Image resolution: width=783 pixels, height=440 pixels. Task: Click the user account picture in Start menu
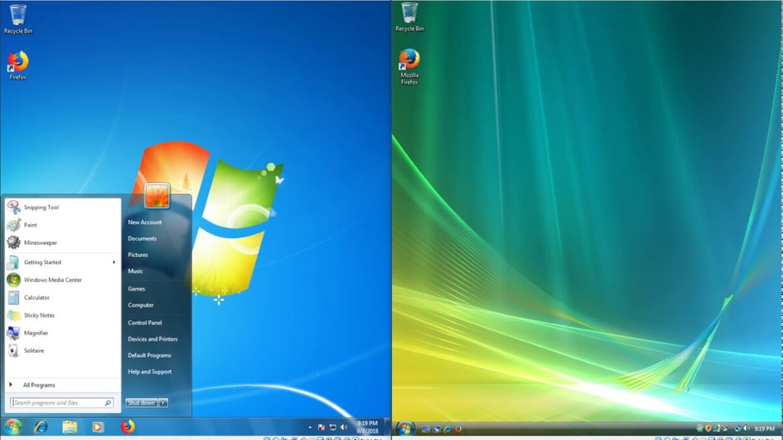157,196
